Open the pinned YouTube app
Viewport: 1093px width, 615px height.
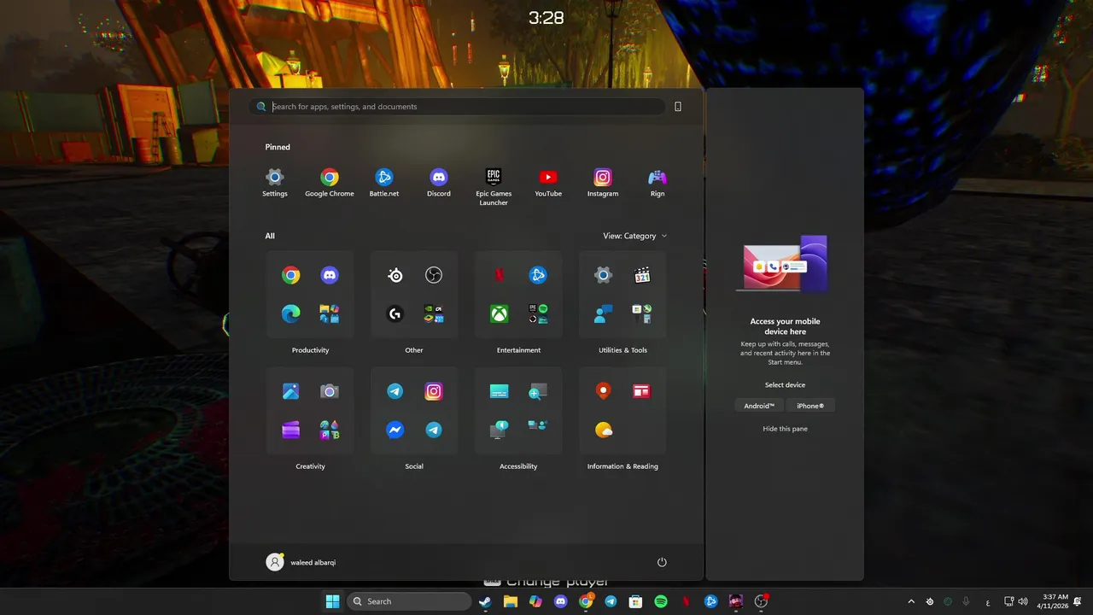pyautogui.click(x=548, y=183)
